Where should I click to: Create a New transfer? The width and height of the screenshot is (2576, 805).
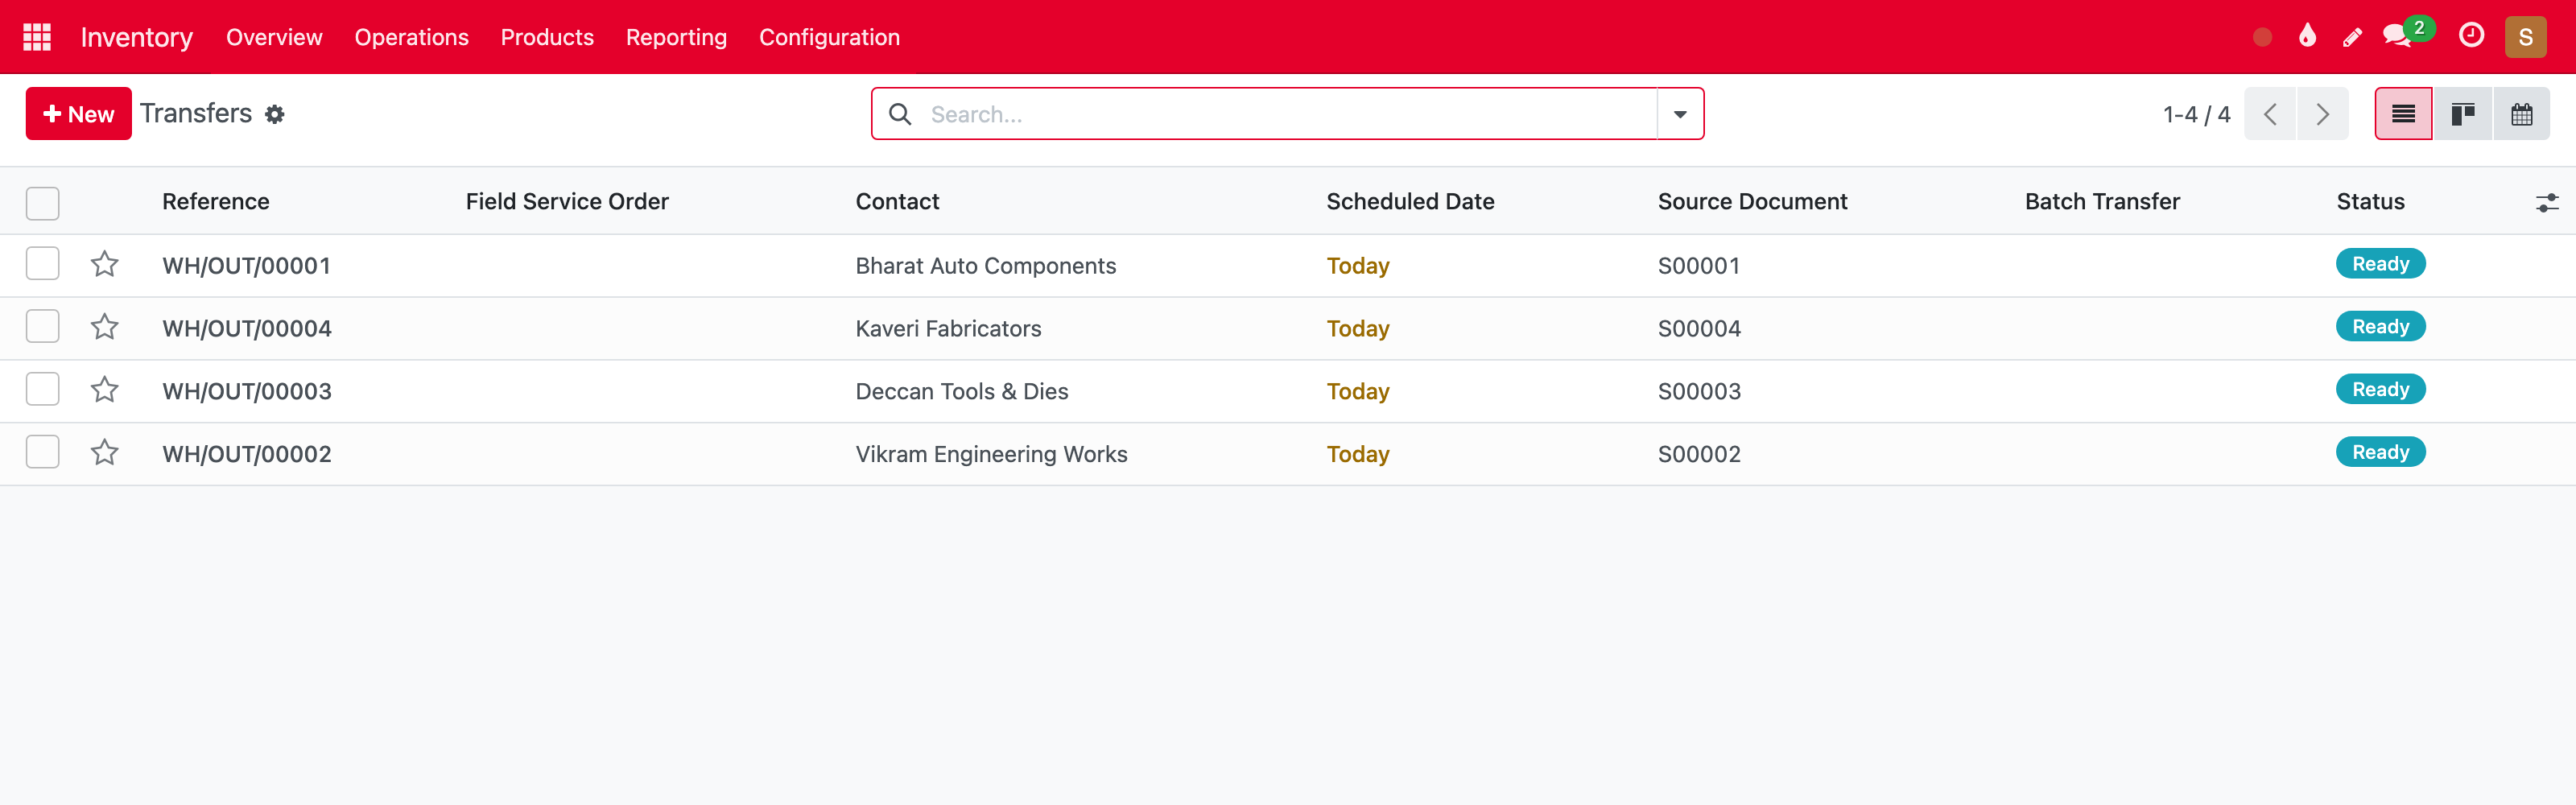point(79,114)
